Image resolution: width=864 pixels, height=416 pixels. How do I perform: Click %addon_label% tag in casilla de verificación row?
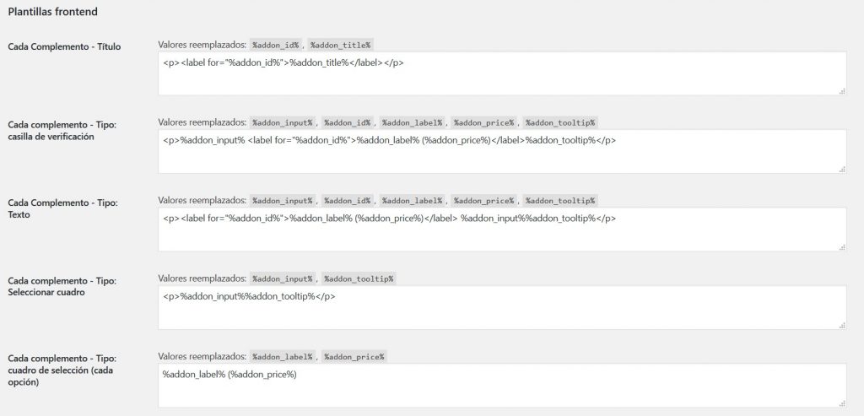pos(412,122)
